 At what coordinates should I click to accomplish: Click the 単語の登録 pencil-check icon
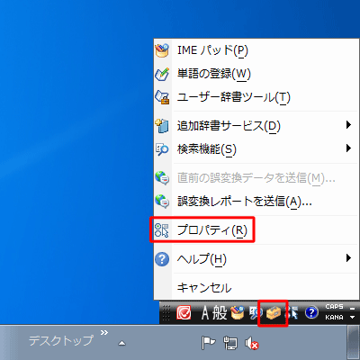(x=162, y=74)
